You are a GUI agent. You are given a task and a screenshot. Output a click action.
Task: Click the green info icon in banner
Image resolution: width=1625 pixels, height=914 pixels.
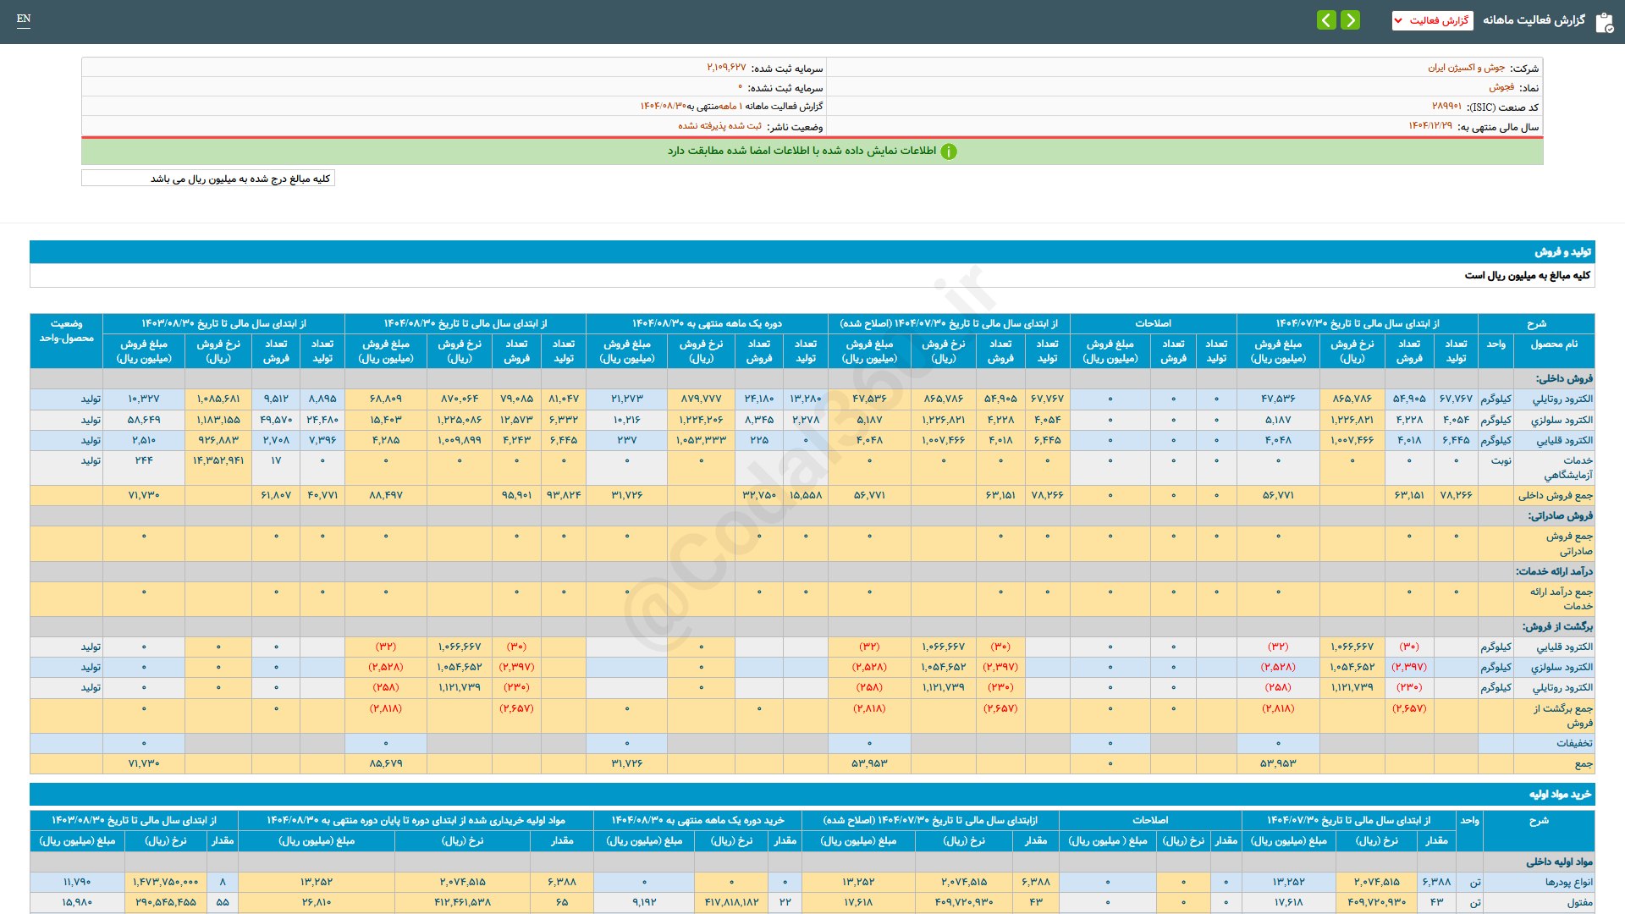tap(949, 151)
